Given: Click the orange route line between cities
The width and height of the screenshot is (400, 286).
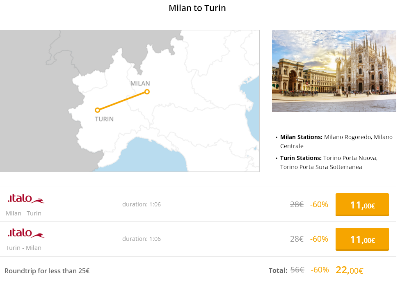Looking at the screenshot, I should [122, 101].
